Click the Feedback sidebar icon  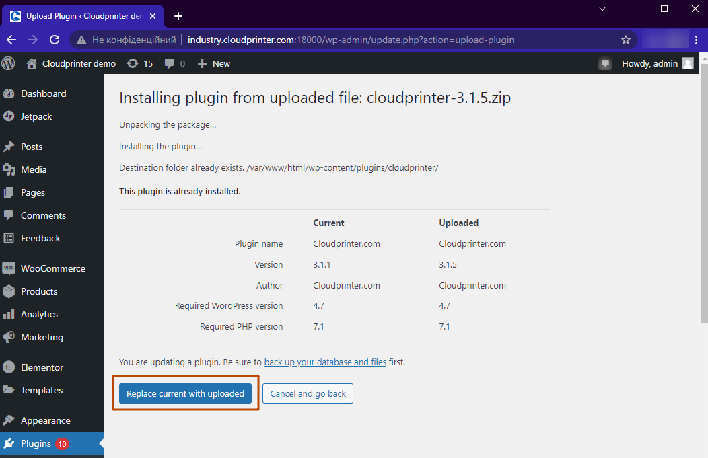pyautogui.click(x=9, y=238)
